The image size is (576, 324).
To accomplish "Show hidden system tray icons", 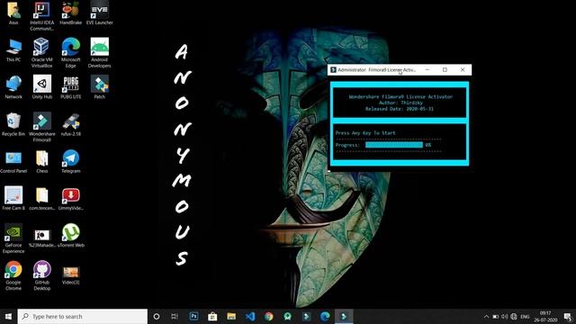I will [486, 316].
